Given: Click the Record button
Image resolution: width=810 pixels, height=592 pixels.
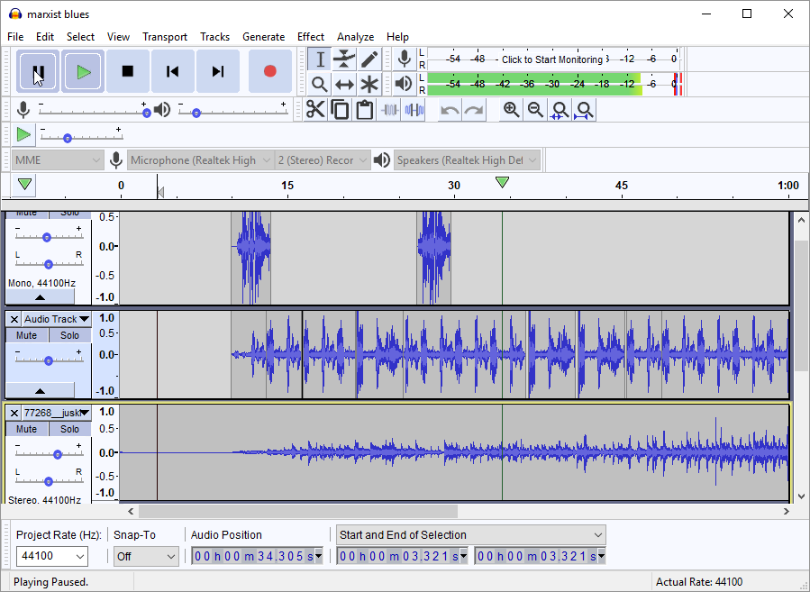Looking at the screenshot, I should click(x=269, y=71).
